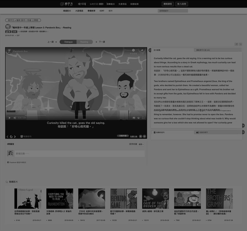The width and height of the screenshot is (247, 231).
Task: Play the Pandora's Box video
Action: coord(10,118)
